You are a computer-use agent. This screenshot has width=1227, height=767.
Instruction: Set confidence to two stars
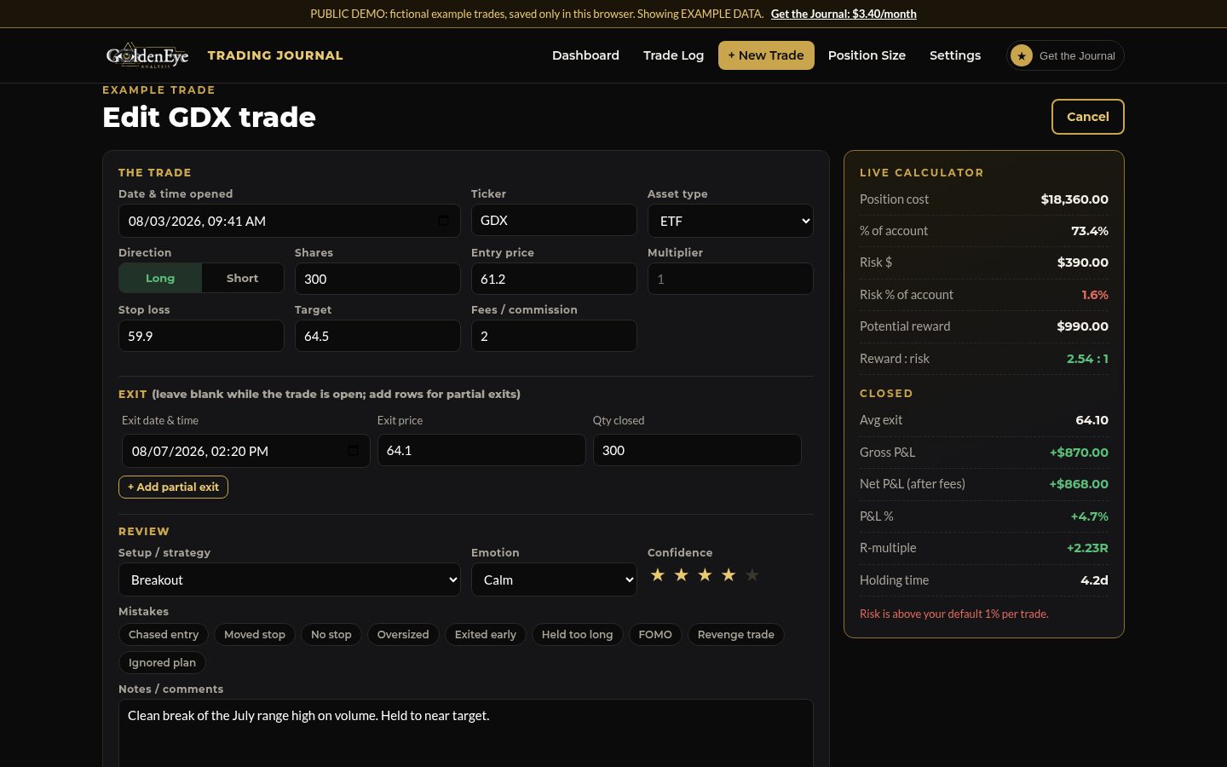(681, 575)
